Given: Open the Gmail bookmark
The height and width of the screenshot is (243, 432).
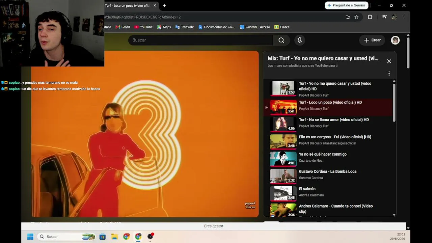Looking at the screenshot, I should [x=123, y=27].
